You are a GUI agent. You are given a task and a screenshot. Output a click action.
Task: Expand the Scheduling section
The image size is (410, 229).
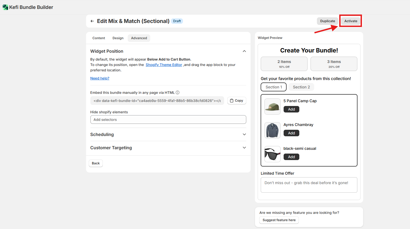pyautogui.click(x=244, y=134)
